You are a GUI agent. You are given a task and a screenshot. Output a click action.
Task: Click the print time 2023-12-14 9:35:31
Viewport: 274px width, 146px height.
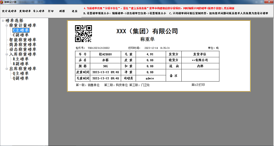(157, 48)
